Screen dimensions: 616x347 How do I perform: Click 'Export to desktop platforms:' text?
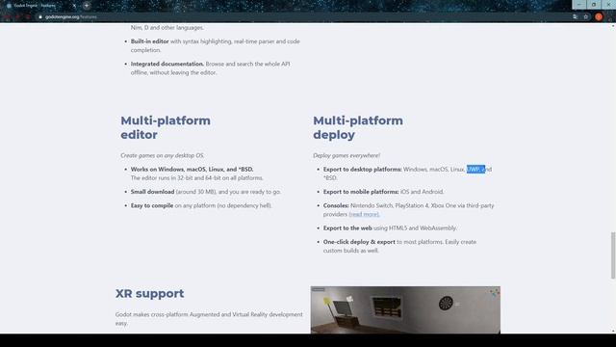(x=362, y=170)
